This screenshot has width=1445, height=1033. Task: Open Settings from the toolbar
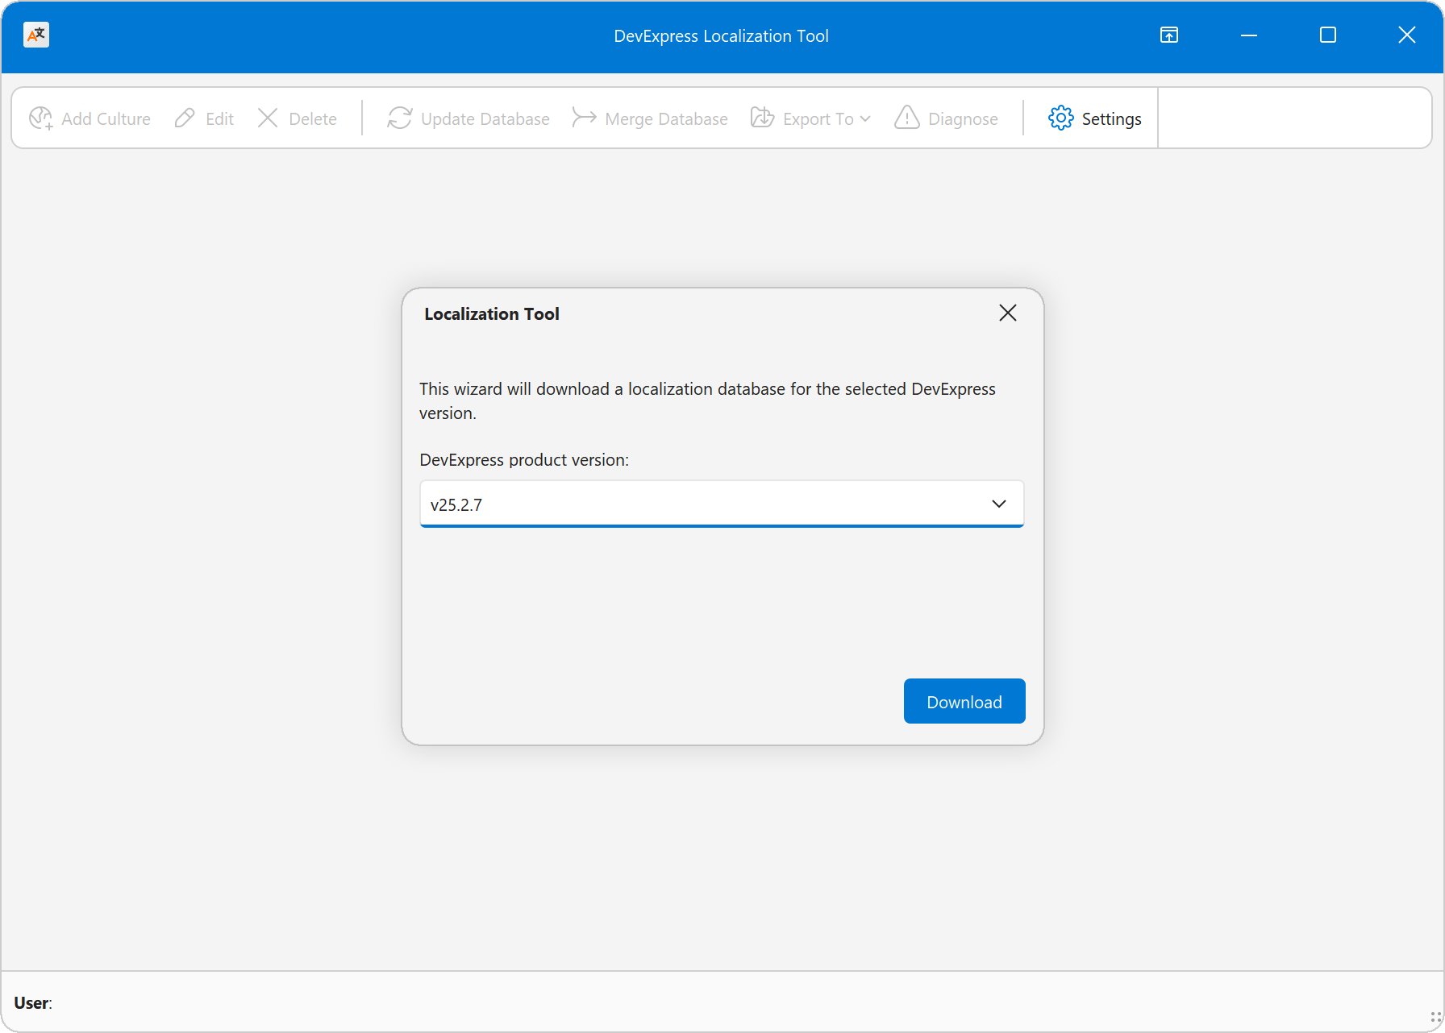tap(1094, 118)
